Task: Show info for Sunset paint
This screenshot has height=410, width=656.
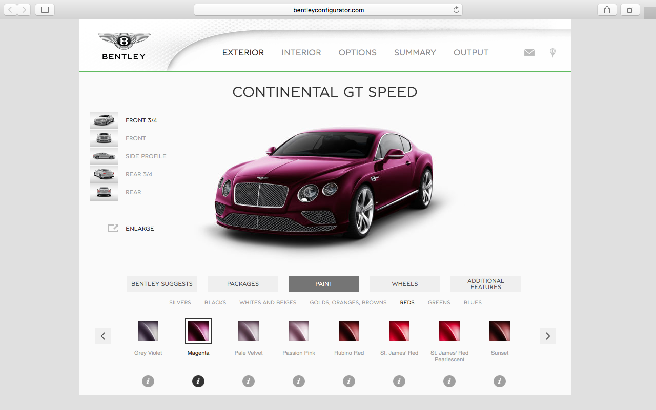Action: [x=500, y=381]
